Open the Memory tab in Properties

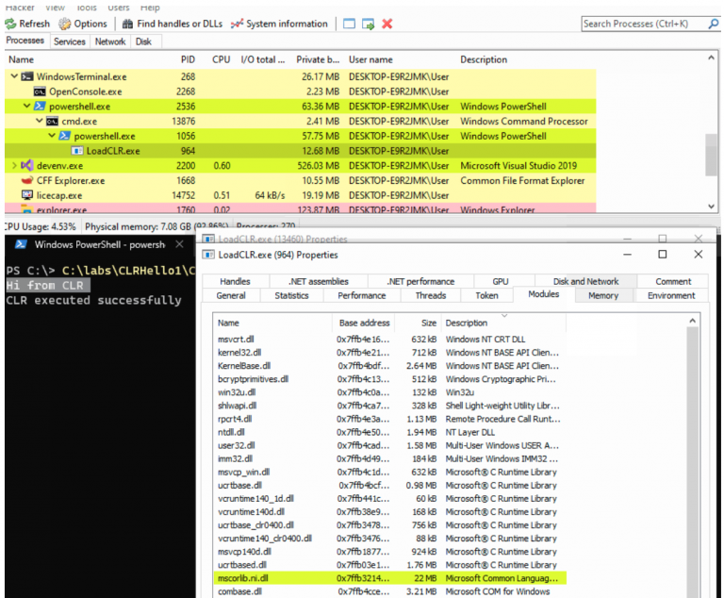click(x=603, y=296)
